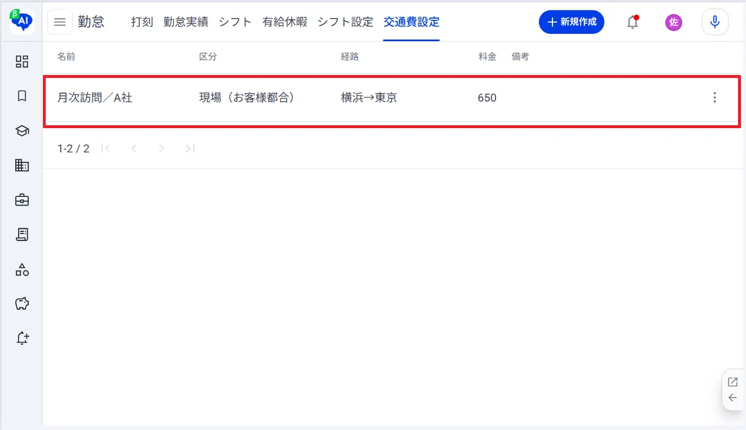Switch to the 打刻 tab
The width and height of the screenshot is (746, 430).
(142, 22)
